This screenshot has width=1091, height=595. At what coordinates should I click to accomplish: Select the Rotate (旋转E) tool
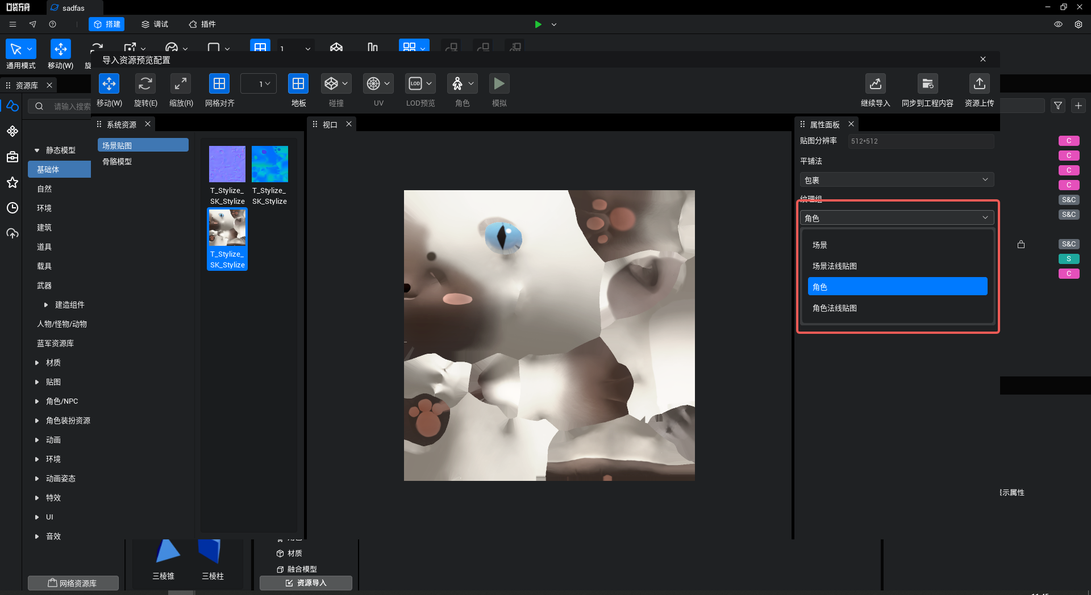145,84
